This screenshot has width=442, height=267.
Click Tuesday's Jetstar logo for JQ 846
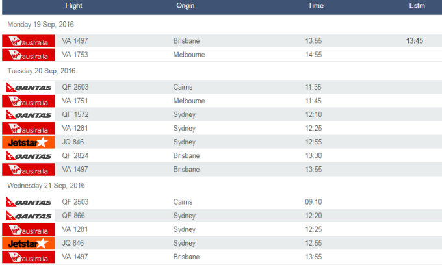(28, 142)
